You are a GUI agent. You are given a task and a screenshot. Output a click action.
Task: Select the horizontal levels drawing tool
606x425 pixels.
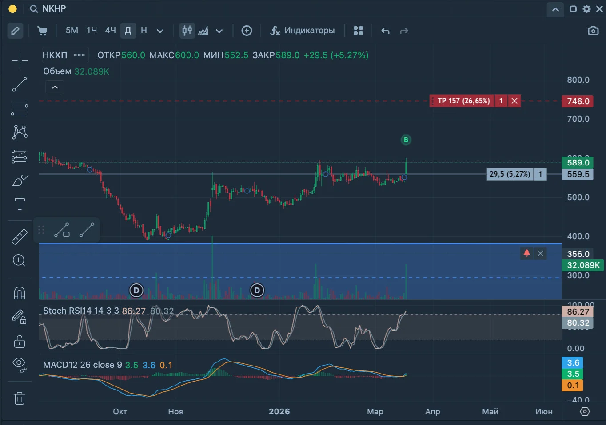click(20, 108)
